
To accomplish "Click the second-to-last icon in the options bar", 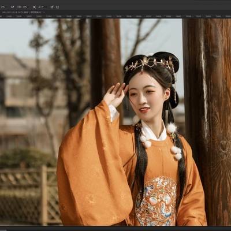I will click(52, 7).
